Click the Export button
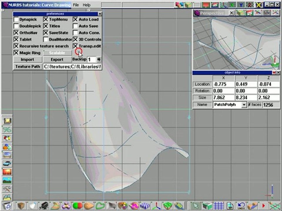Screen dimensions: 282x211 tap(57, 59)
